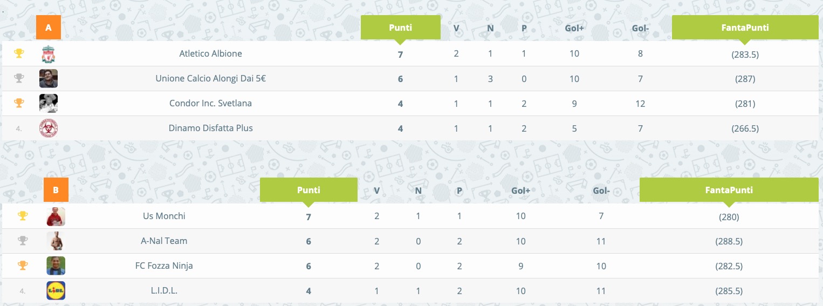Open the FC Fozza Ninja team link
Screen dimensions: 823x306
click(164, 266)
